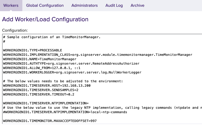Click the TIMESERVER.HOST=192.168.13.200 line
This screenshot has height=129, width=202.
pyautogui.click(x=47, y=86)
